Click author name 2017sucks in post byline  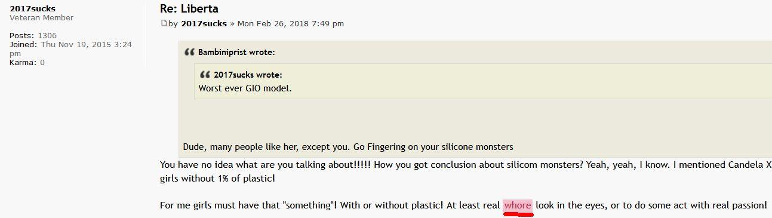point(204,24)
